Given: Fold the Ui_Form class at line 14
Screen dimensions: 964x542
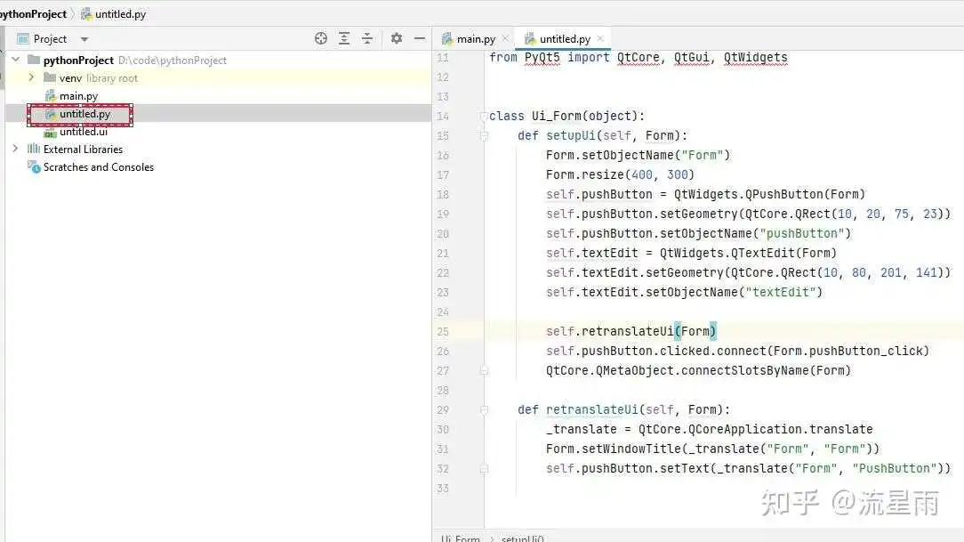Looking at the screenshot, I should point(485,117).
